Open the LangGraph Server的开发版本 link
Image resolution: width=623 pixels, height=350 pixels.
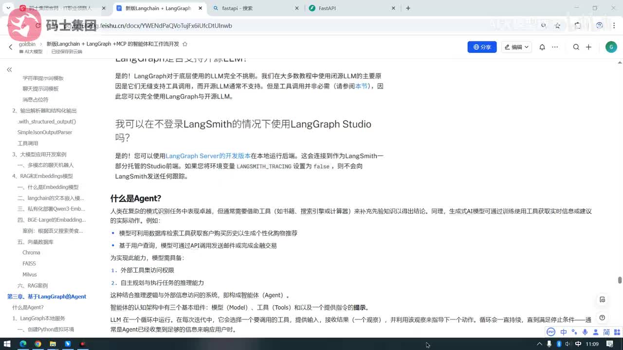(x=208, y=156)
